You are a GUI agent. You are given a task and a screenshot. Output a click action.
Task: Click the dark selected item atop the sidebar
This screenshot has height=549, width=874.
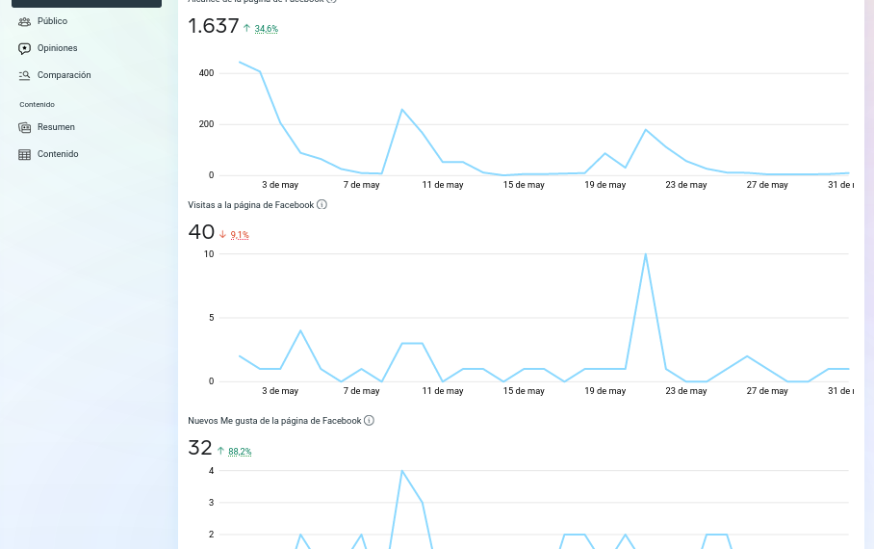[x=87, y=3]
